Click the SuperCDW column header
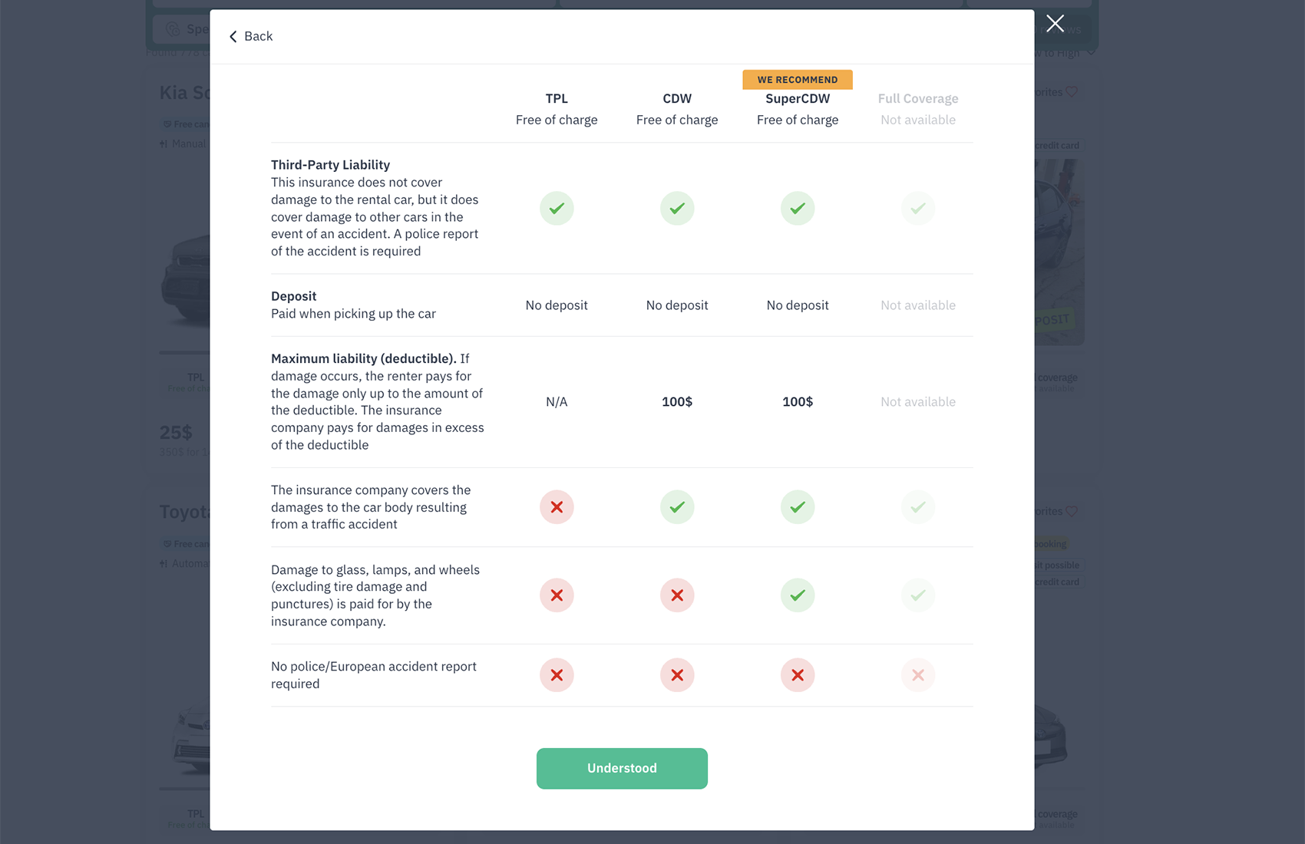 pyautogui.click(x=798, y=99)
